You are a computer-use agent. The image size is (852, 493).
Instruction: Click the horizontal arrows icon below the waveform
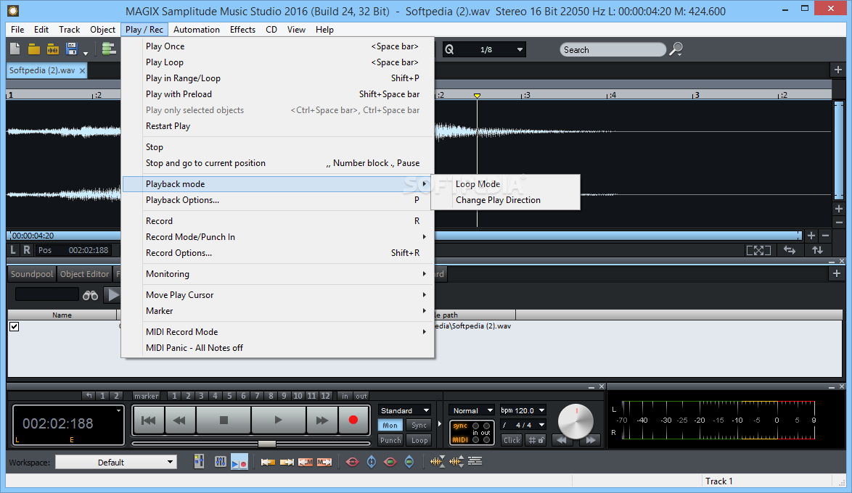click(790, 250)
